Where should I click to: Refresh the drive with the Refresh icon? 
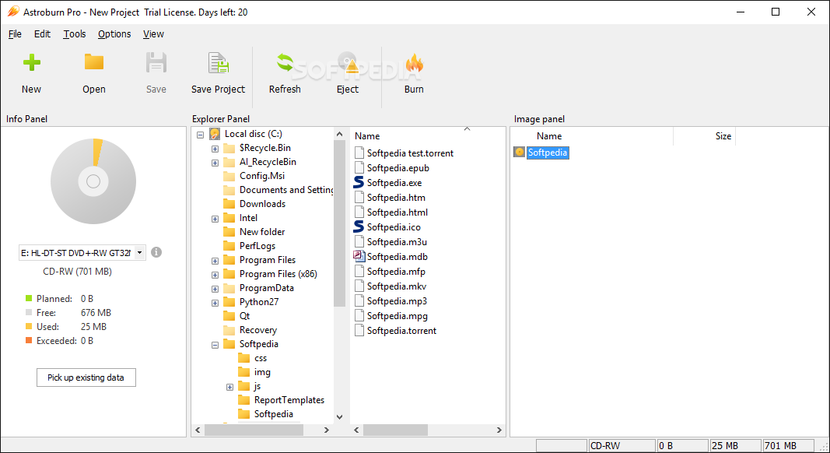click(285, 62)
